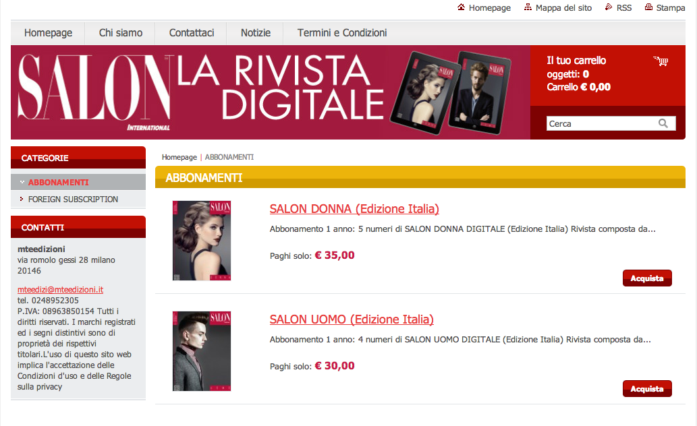Click the Stampa print link
This screenshot has height=426, width=697.
(670, 8)
